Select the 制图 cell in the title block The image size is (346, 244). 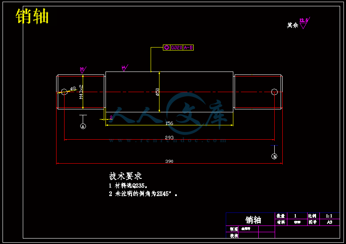232,229
